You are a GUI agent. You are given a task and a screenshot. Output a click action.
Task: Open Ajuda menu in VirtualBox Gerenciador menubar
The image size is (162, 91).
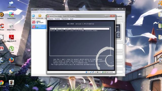tap(49, 12)
